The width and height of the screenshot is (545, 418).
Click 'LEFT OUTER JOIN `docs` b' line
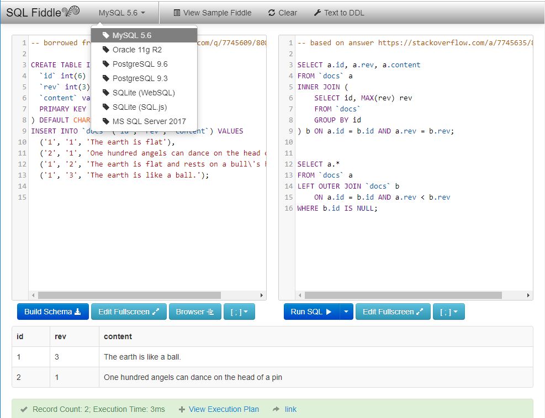click(348, 186)
